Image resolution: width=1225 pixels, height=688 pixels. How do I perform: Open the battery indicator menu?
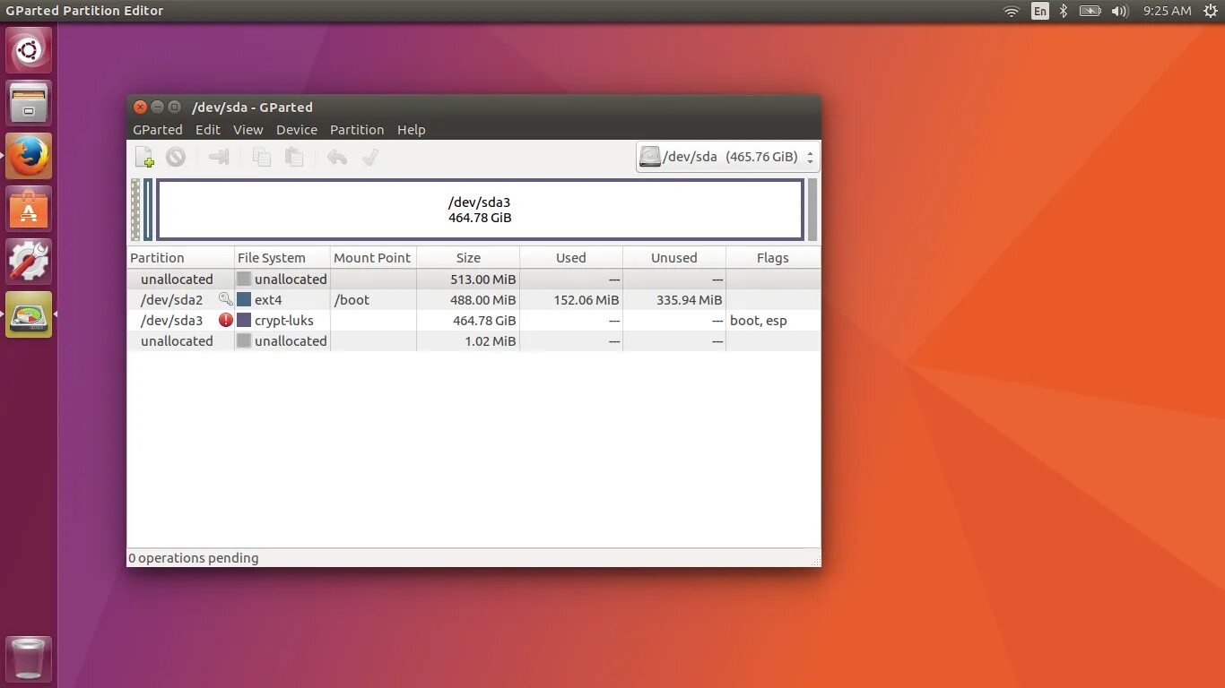coord(1090,11)
